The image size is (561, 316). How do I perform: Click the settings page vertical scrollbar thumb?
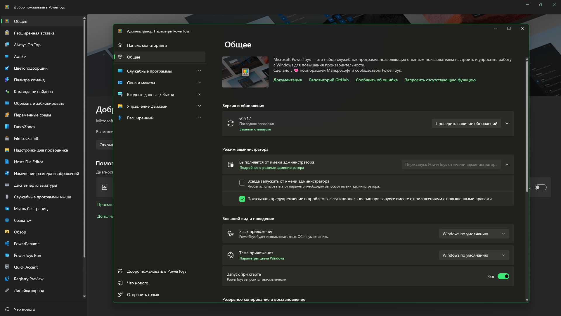(527, 126)
